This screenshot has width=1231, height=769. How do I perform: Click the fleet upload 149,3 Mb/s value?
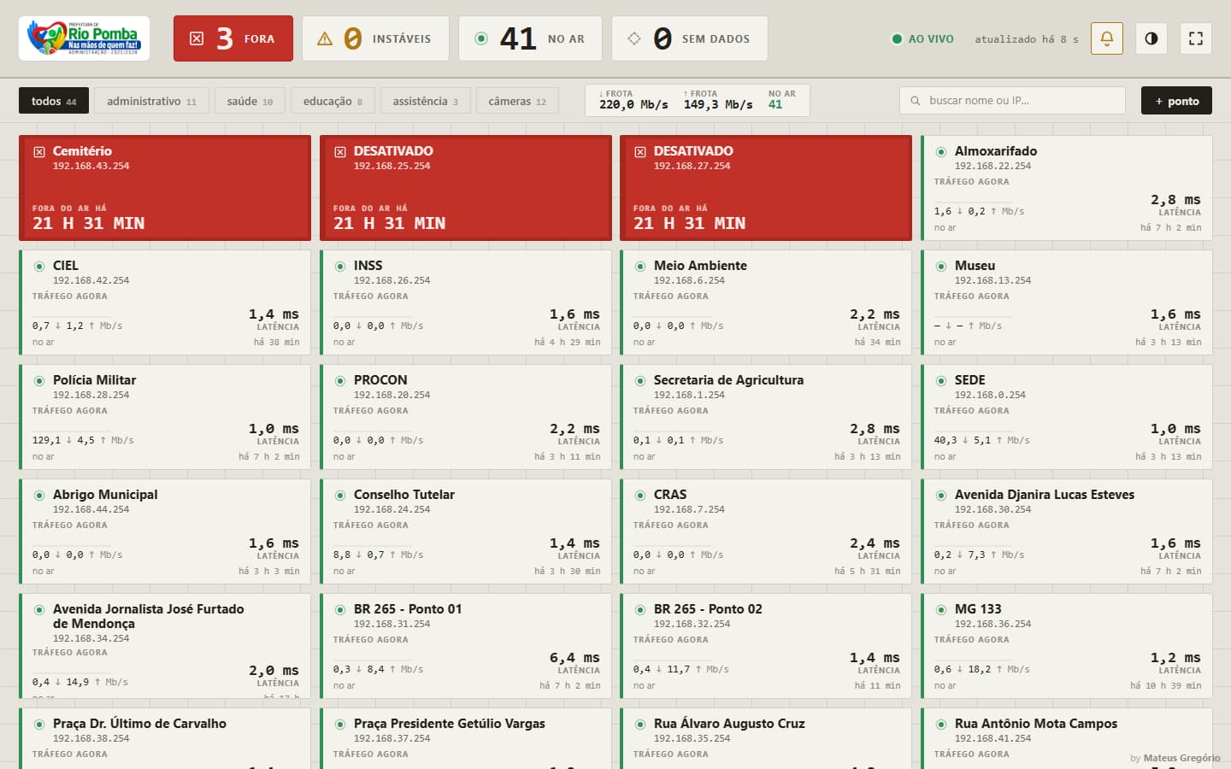pyautogui.click(x=718, y=104)
